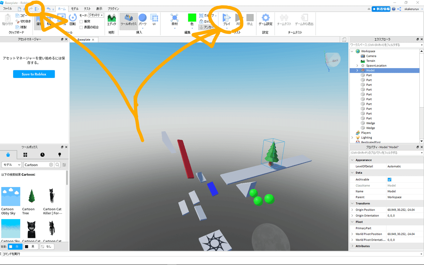Open toolbox search filter options icon
Screen dimensions: 424x265
(64, 165)
